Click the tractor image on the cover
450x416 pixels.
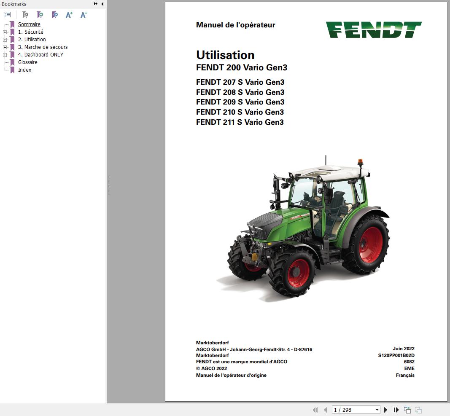click(303, 228)
